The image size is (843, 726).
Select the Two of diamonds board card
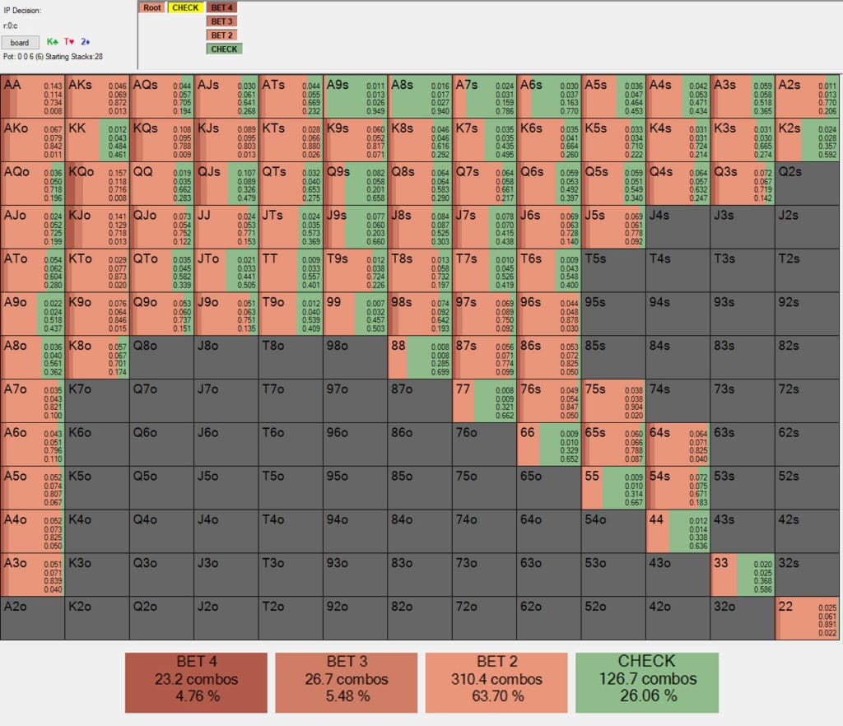click(85, 42)
